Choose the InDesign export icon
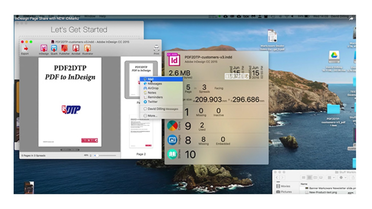The width and height of the screenshot is (372, 209). click(44, 48)
